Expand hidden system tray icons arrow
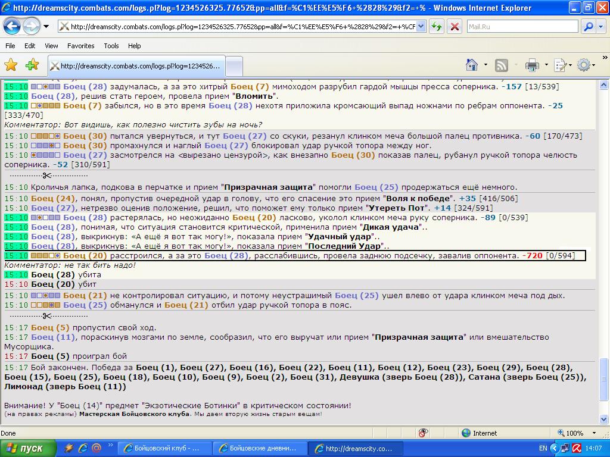The width and height of the screenshot is (610, 457). [555, 449]
